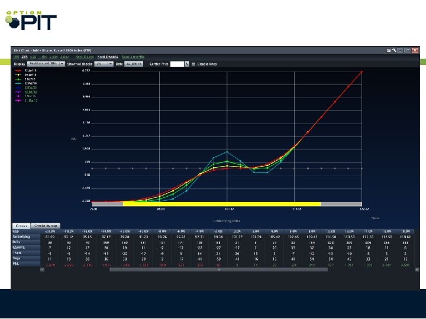Click the Vega row label
426x319 pixels.
click(x=26, y=259)
